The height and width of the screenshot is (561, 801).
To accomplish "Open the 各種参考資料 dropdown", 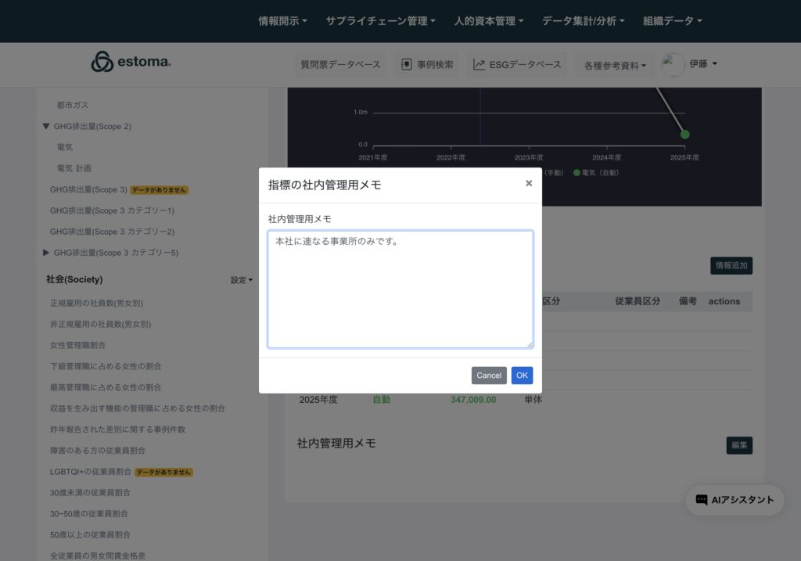I will pos(615,66).
